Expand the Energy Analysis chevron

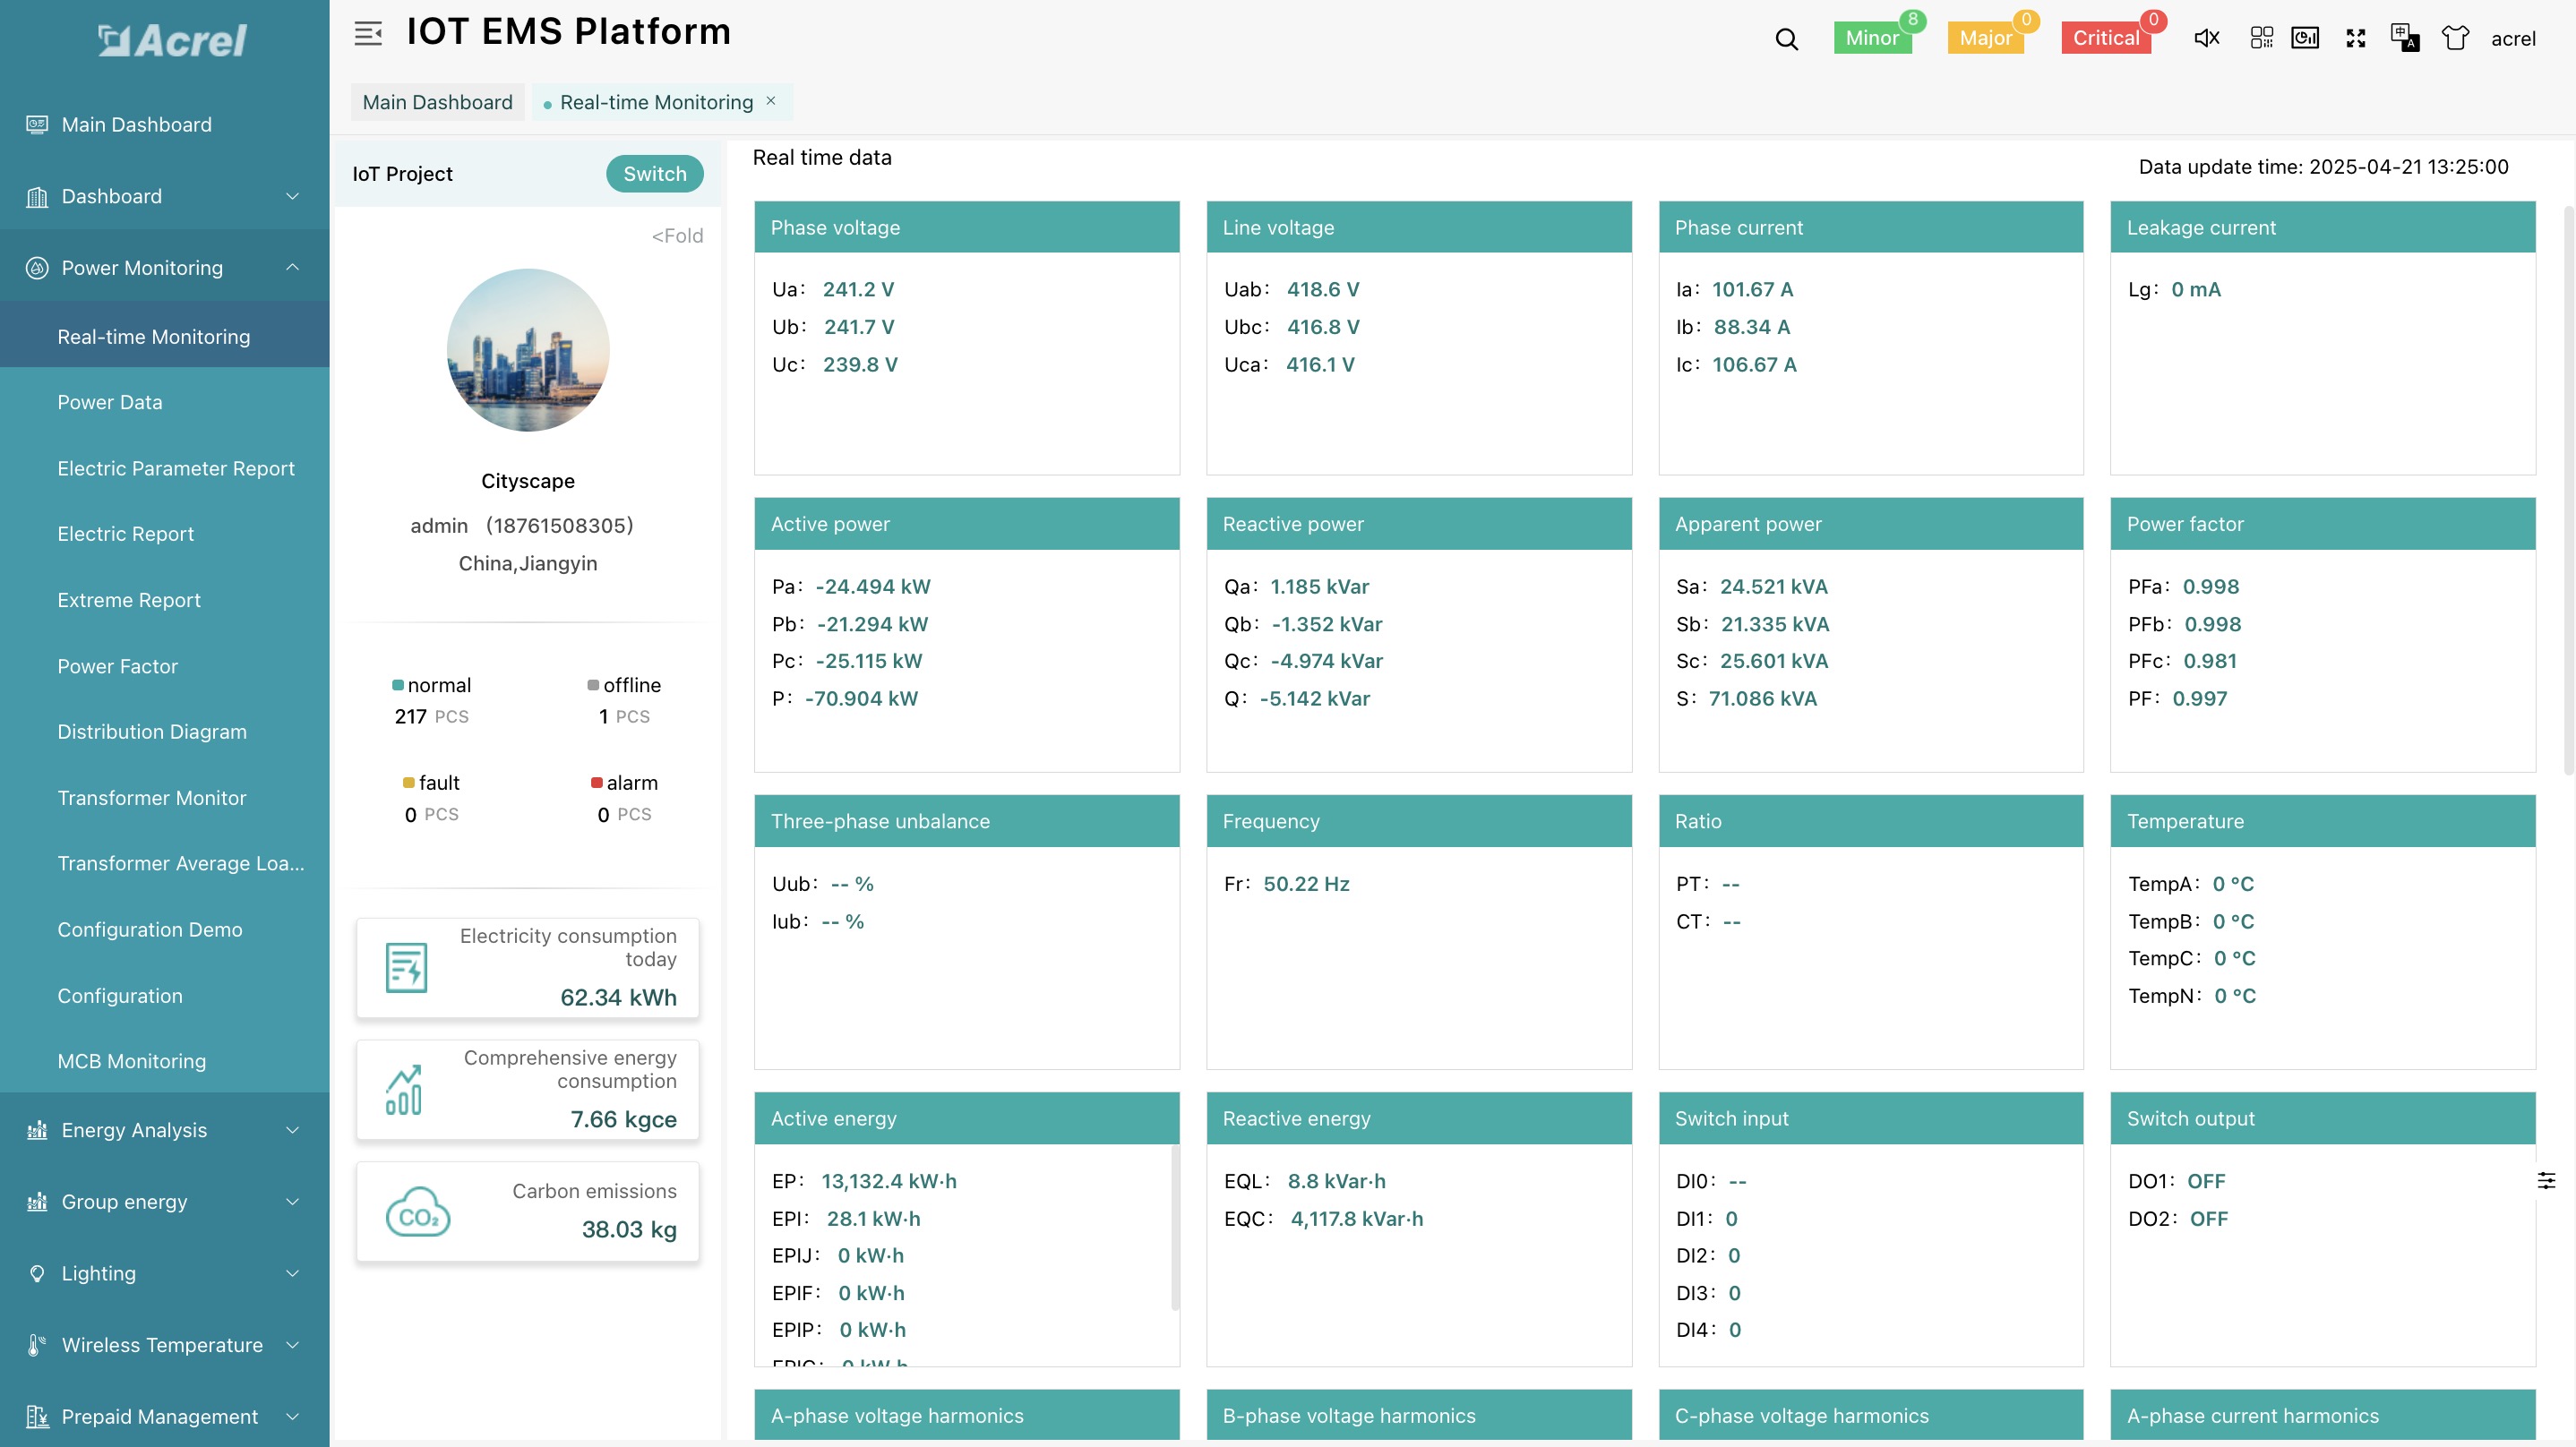(292, 1130)
